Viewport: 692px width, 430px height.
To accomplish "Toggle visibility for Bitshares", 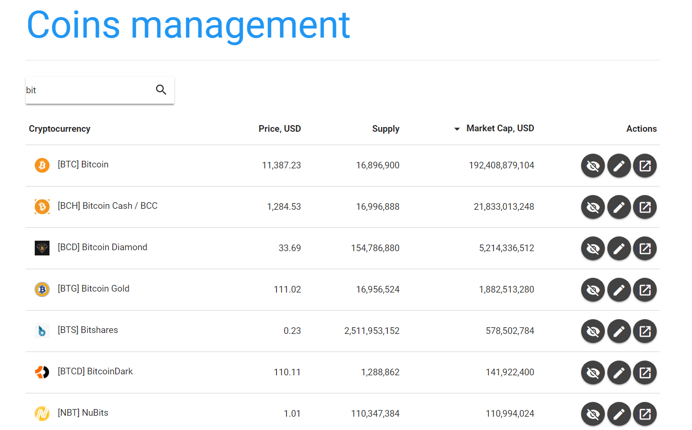I will click(x=593, y=331).
